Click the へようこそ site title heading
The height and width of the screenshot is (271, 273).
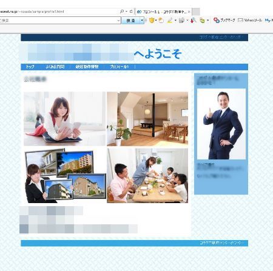pos(158,54)
